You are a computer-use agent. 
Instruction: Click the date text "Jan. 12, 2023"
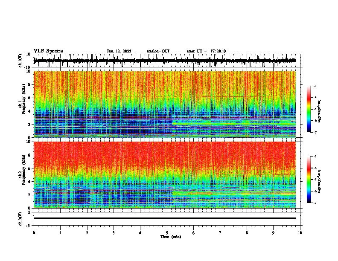click(119, 51)
